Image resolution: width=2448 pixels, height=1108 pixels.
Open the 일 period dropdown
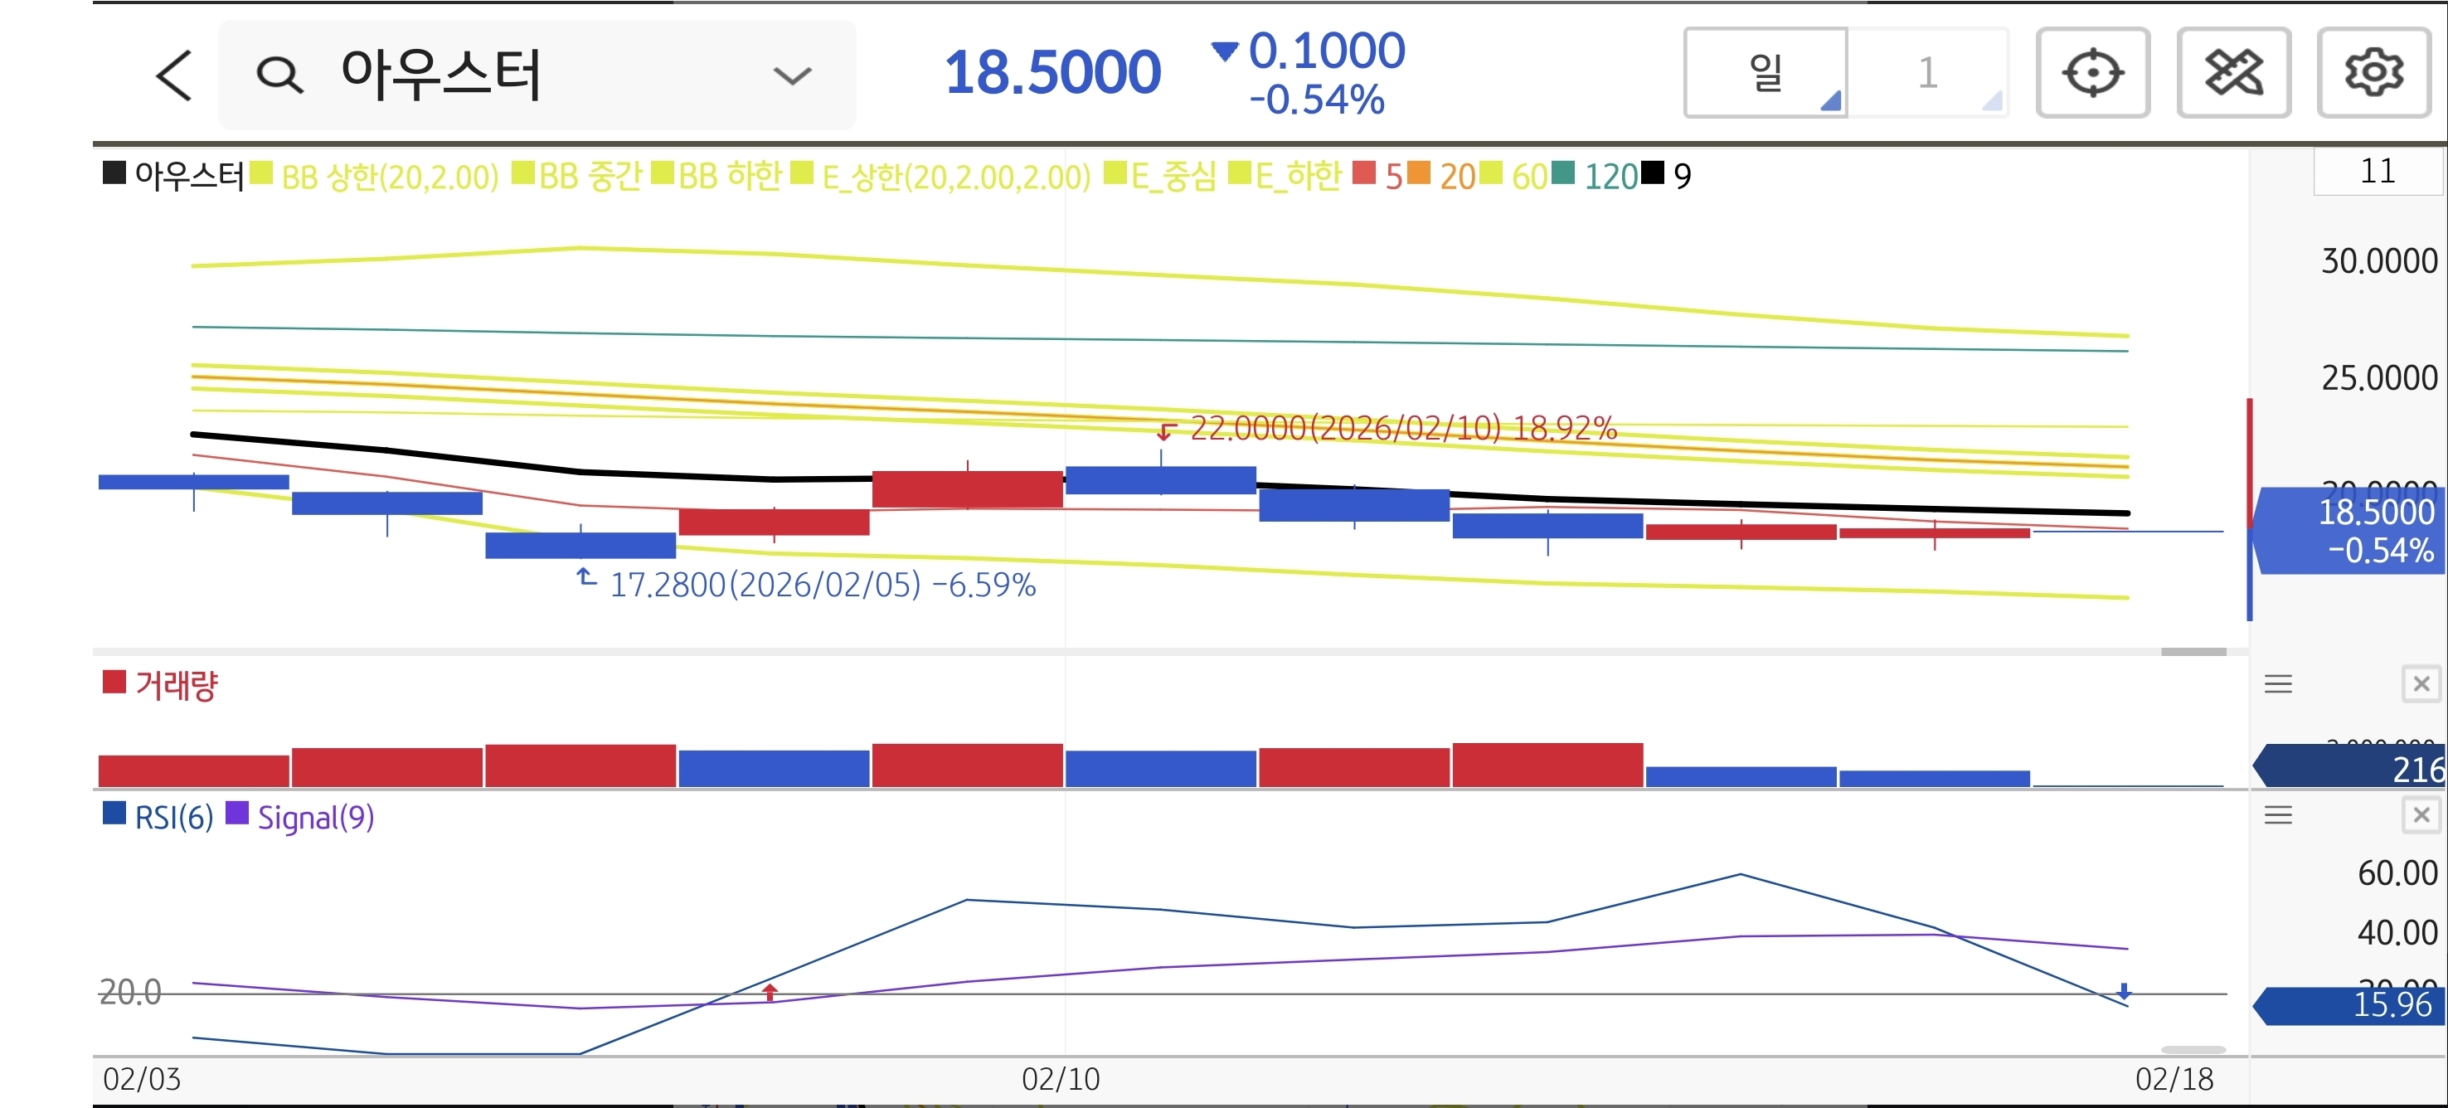pos(1766,73)
